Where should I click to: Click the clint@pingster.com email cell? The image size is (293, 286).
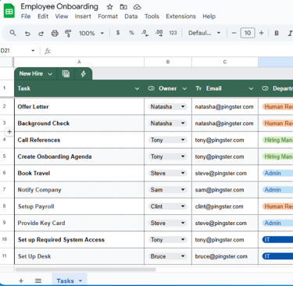[x=225, y=206]
